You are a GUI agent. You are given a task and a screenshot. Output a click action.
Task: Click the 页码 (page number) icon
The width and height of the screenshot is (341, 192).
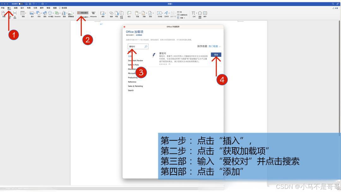[150, 13]
